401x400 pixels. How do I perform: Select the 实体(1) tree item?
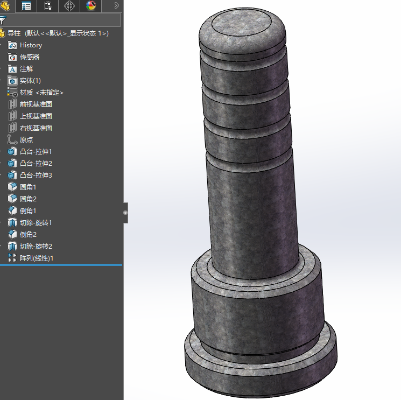coord(30,81)
